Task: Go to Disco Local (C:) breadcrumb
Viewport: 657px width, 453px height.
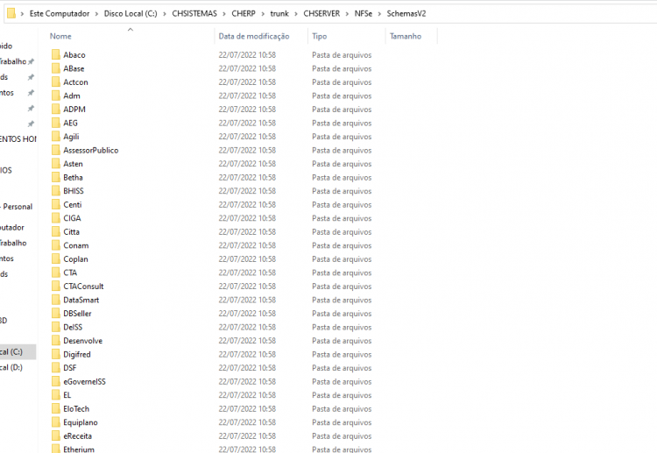Action: [x=131, y=13]
